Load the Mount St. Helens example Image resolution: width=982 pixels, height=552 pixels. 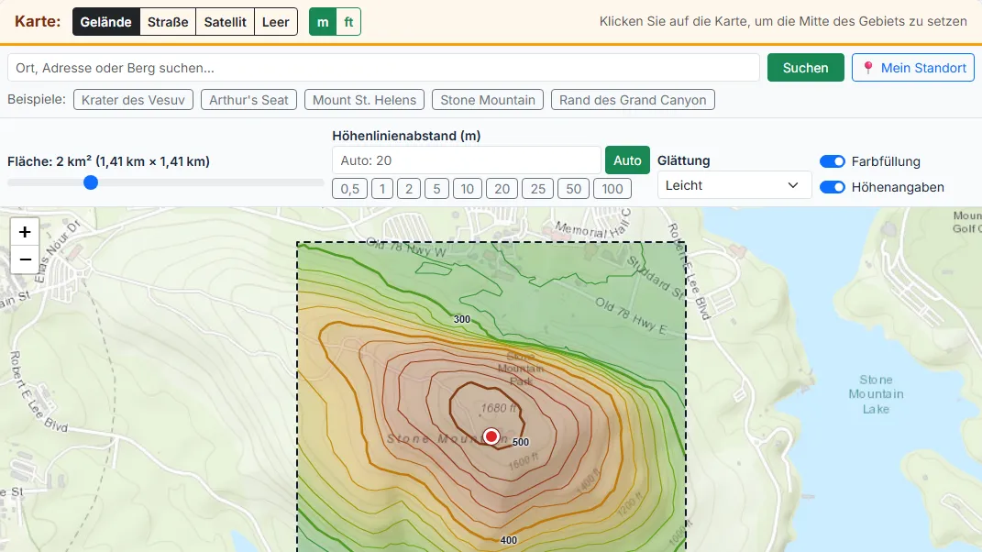[365, 100]
